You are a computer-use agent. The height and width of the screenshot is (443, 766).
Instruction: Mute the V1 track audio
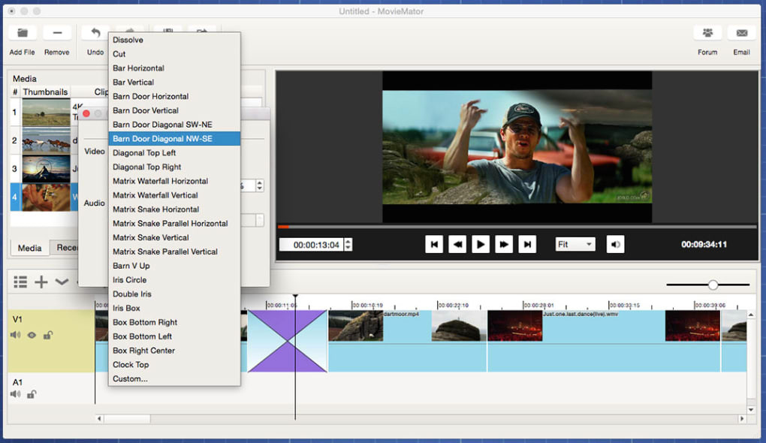16,335
